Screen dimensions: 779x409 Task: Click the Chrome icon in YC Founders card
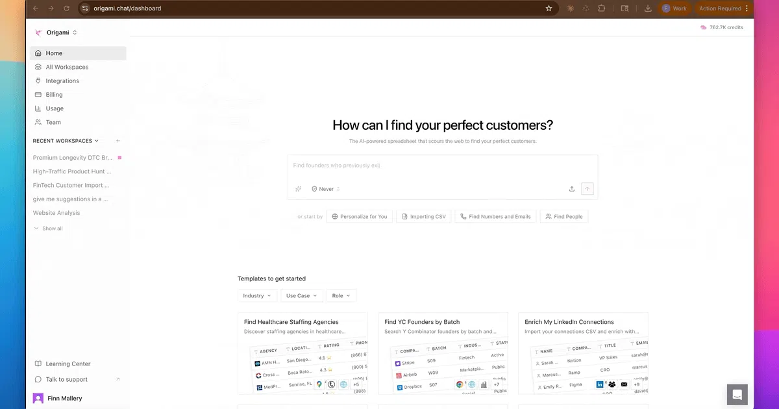click(x=460, y=384)
